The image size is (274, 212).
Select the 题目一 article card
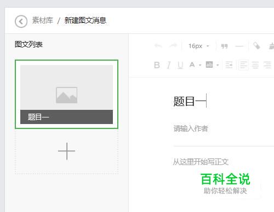(x=66, y=94)
